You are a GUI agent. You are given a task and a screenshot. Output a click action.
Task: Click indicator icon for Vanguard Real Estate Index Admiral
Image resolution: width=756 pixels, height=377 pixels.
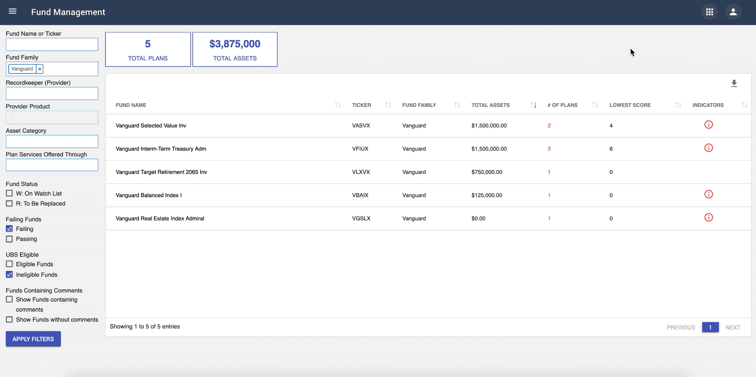tap(708, 218)
